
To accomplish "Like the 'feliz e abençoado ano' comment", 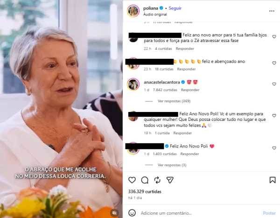I will (274, 63).
